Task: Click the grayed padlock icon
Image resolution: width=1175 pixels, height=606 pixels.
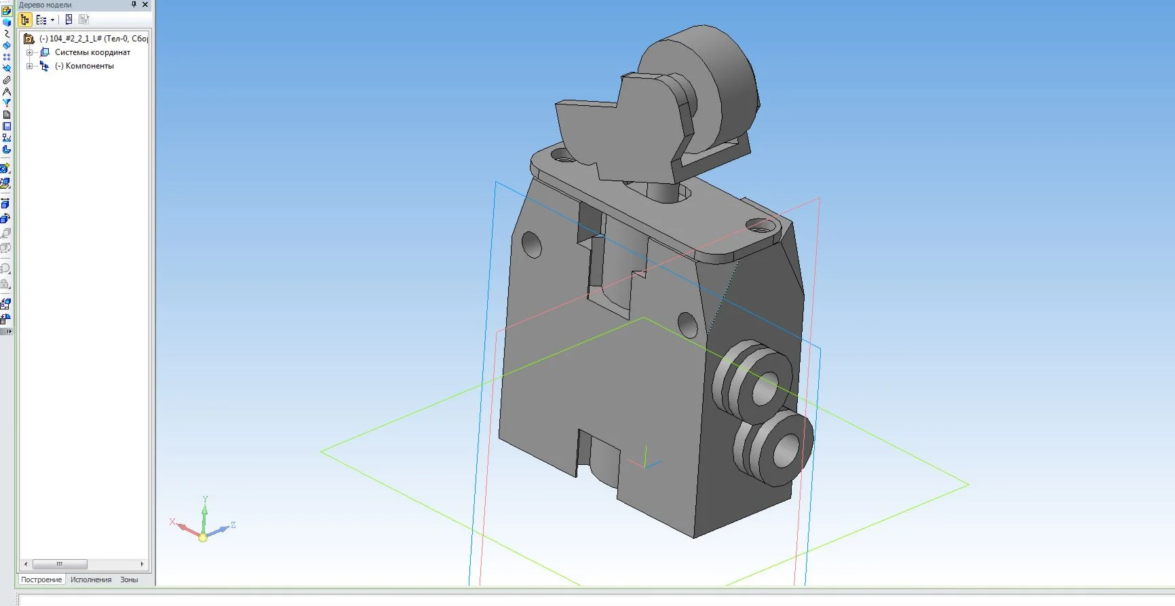Action: tap(5, 284)
